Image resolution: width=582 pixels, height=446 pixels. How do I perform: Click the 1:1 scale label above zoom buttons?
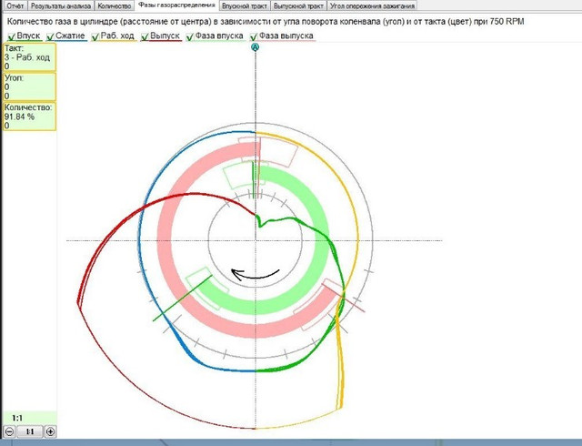[x=17, y=418]
